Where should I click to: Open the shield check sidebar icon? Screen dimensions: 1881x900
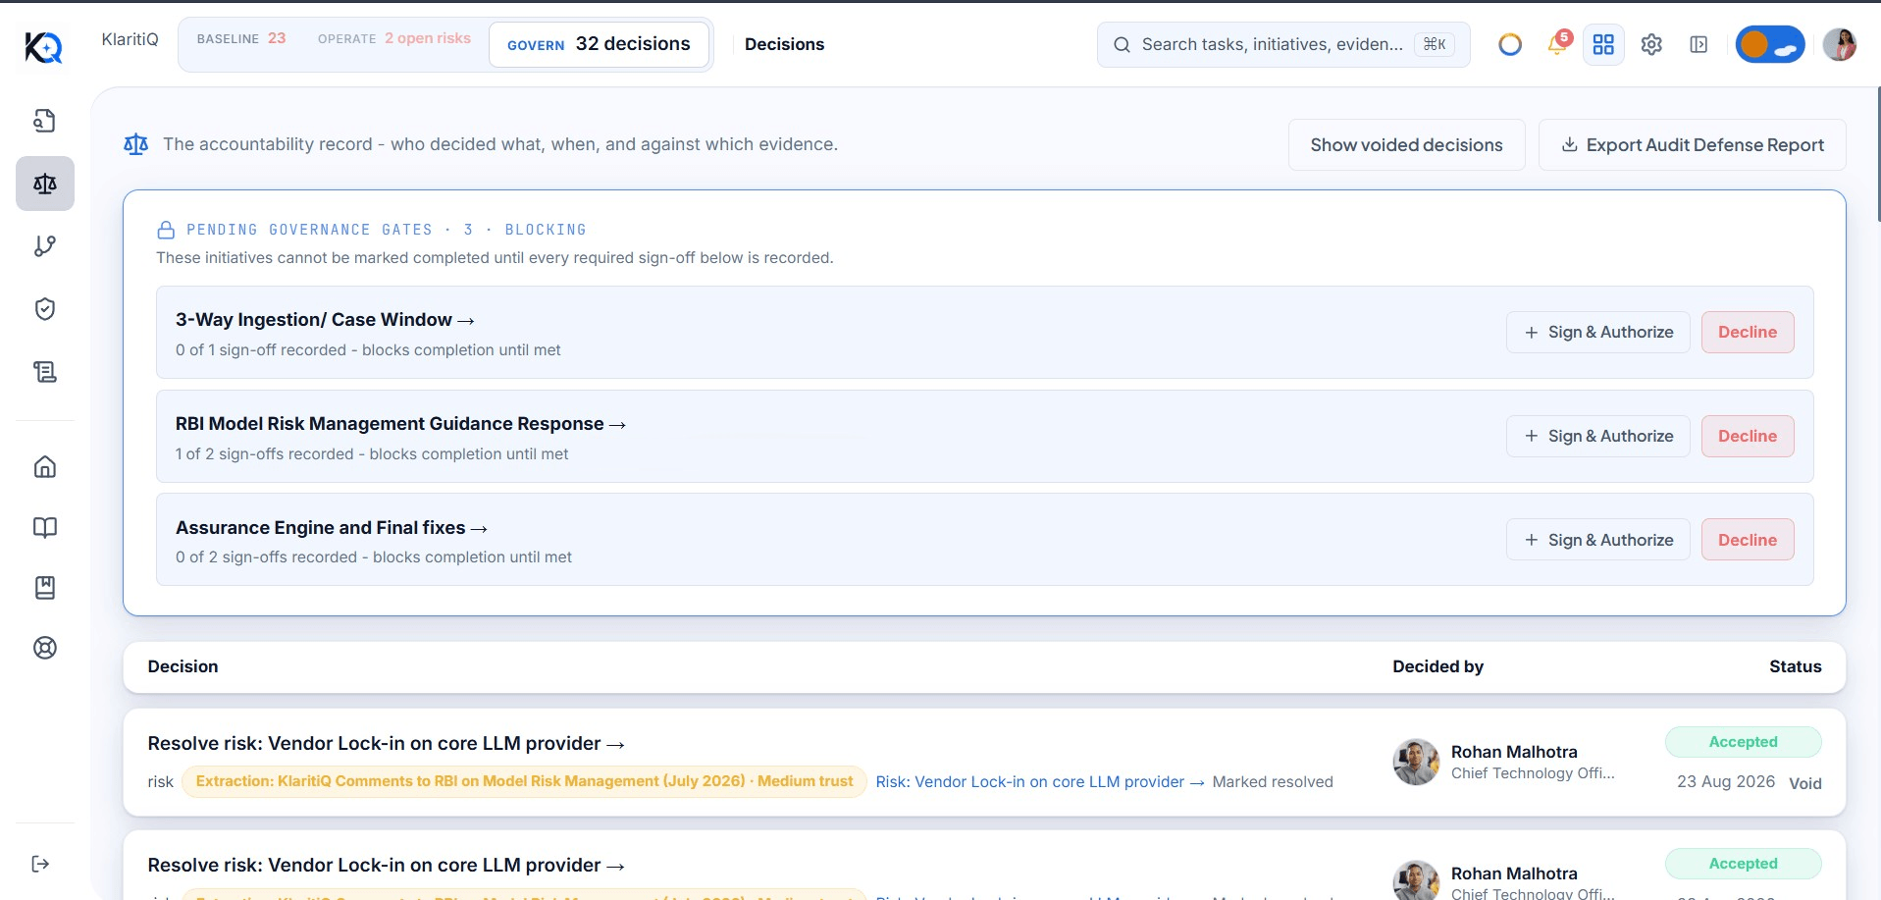click(45, 309)
